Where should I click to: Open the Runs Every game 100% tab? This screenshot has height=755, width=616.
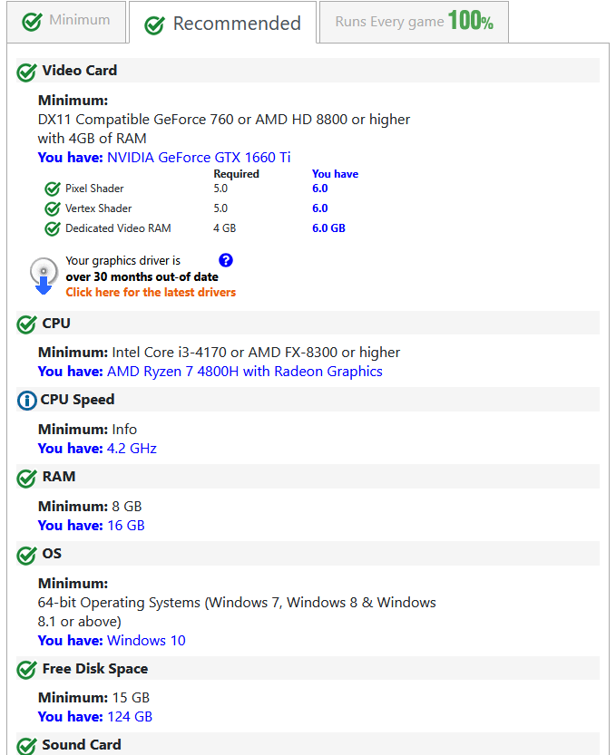point(414,22)
